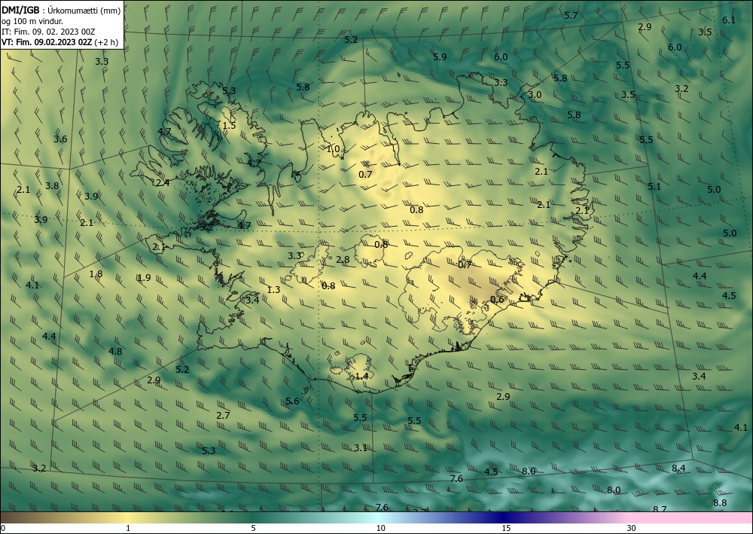Image resolution: width=753 pixels, height=534 pixels.
Task: Click the map value 3.1
Action: pos(361,447)
